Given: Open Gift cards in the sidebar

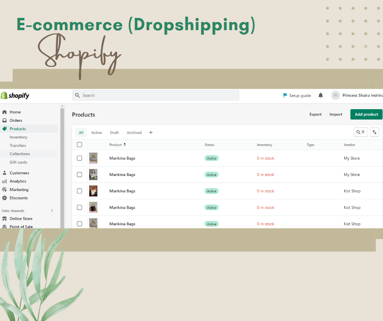Looking at the screenshot, I should pos(19,162).
